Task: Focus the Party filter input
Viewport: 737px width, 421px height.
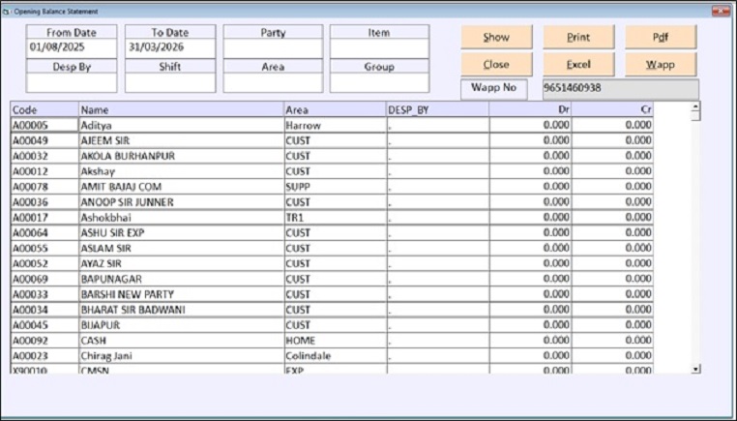Action: pos(273,48)
